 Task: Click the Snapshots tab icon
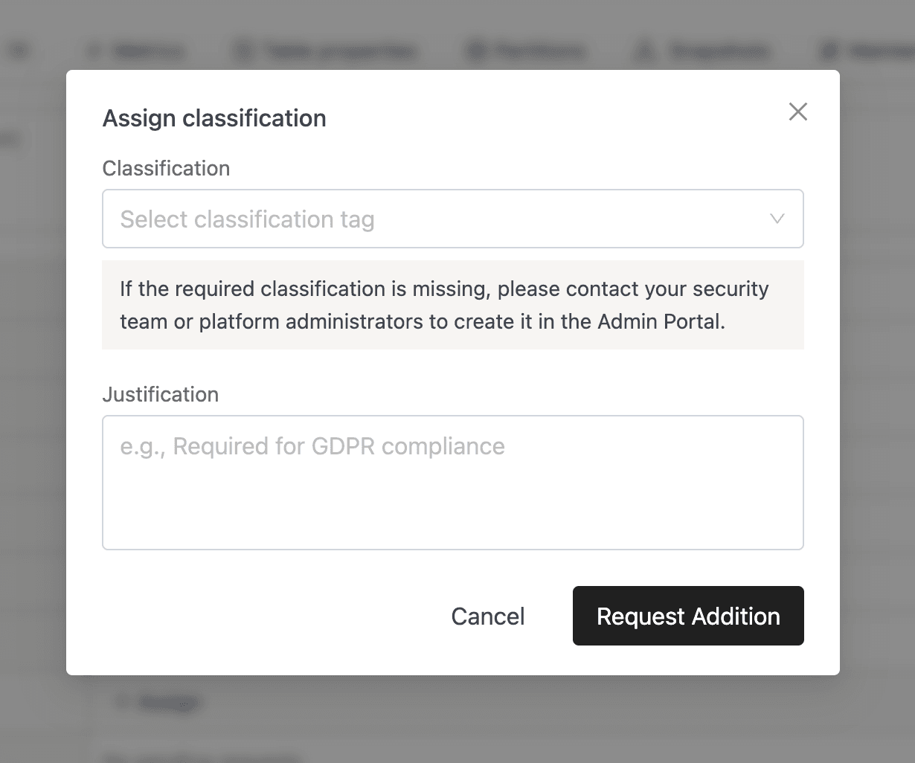click(x=644, y=51)
